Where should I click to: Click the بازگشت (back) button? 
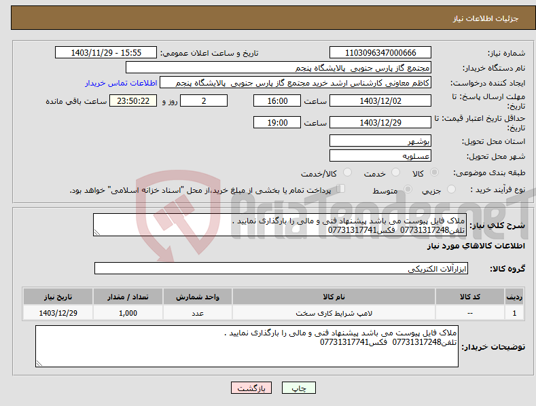pos(251,388)
